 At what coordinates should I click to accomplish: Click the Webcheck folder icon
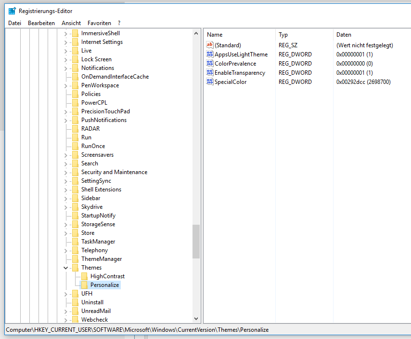[75, 320]
